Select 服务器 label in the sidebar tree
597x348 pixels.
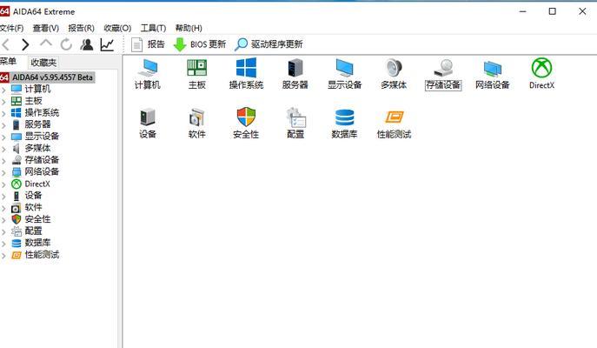coord(37,124)
